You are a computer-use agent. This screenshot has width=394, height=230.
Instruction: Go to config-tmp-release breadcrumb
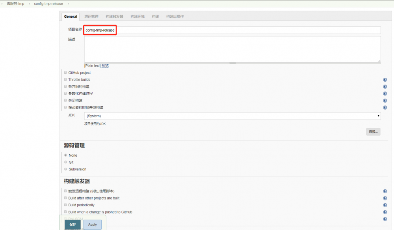click(48, 4)
